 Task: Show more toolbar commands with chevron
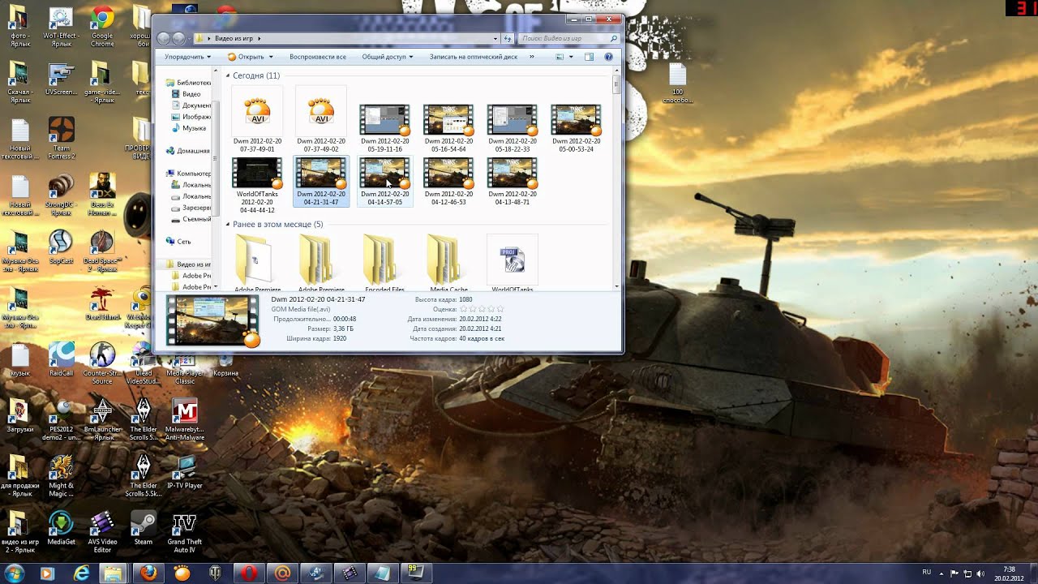pos(532,57)
